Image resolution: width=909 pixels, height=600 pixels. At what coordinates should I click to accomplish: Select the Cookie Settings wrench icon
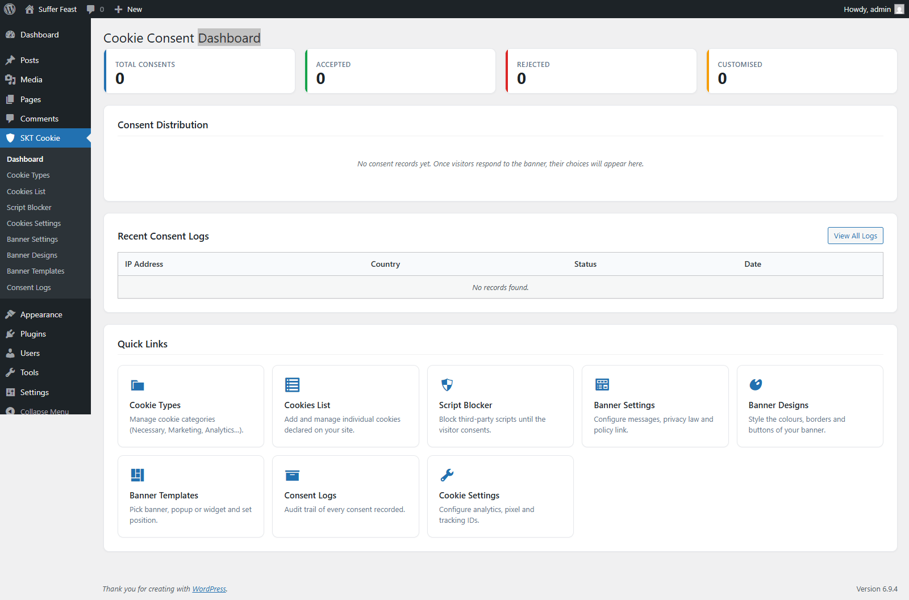(447, 475)
